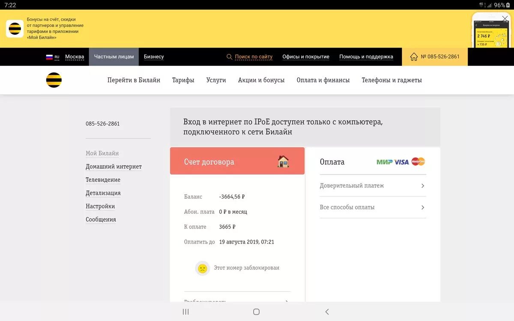Click the Счет договора header
Viewport: 514px width, 321px height.
(x=237, y=161)
